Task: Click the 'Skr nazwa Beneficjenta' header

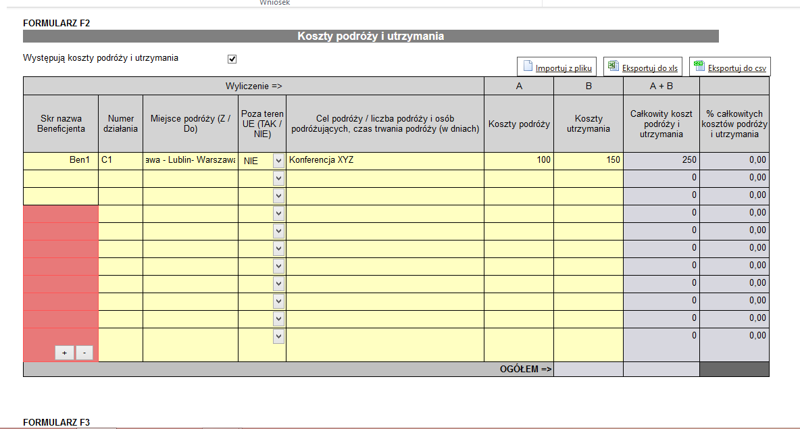Action: 61,124
